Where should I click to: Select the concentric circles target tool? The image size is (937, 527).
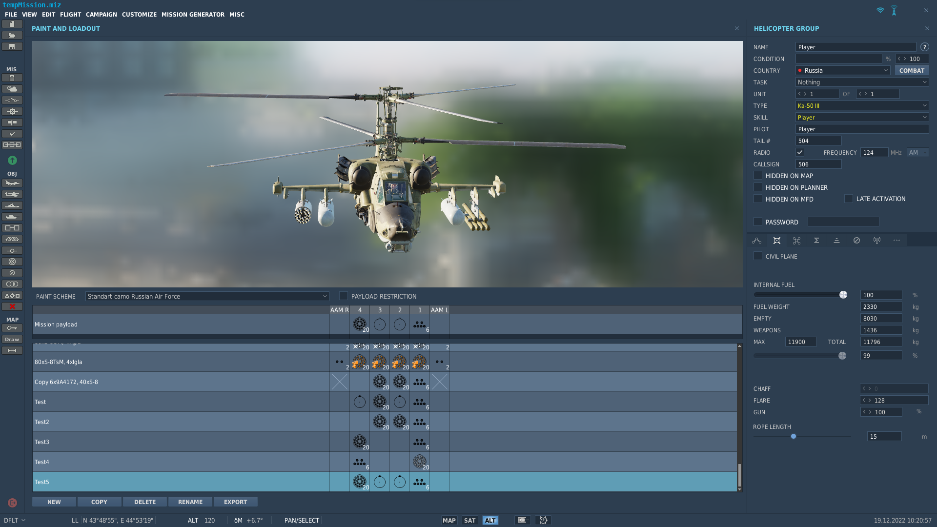[x=12, y=262]
